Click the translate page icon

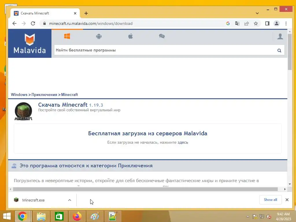pyautogui.click(x=237, y=23)
